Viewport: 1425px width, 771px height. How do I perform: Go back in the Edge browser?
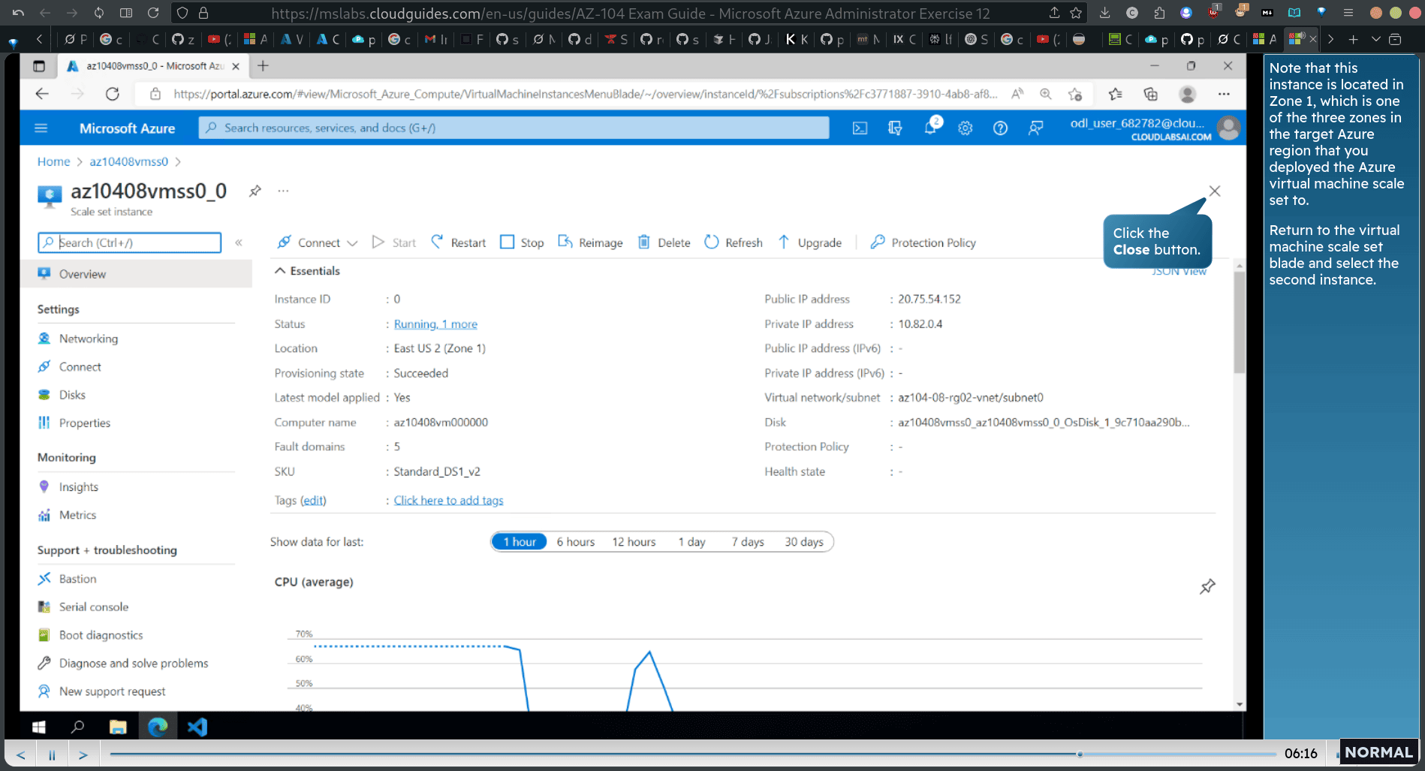point(42,94)
